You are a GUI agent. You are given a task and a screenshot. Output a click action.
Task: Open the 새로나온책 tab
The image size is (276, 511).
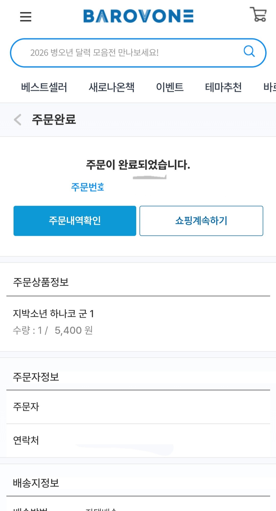[111, 87]
